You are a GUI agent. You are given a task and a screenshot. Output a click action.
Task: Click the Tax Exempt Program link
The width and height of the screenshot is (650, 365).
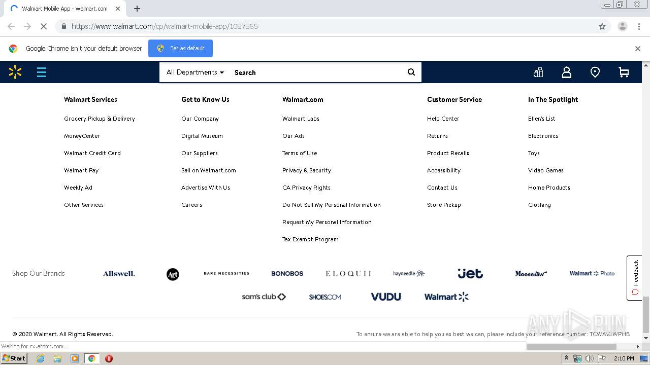tap(310, 239)
